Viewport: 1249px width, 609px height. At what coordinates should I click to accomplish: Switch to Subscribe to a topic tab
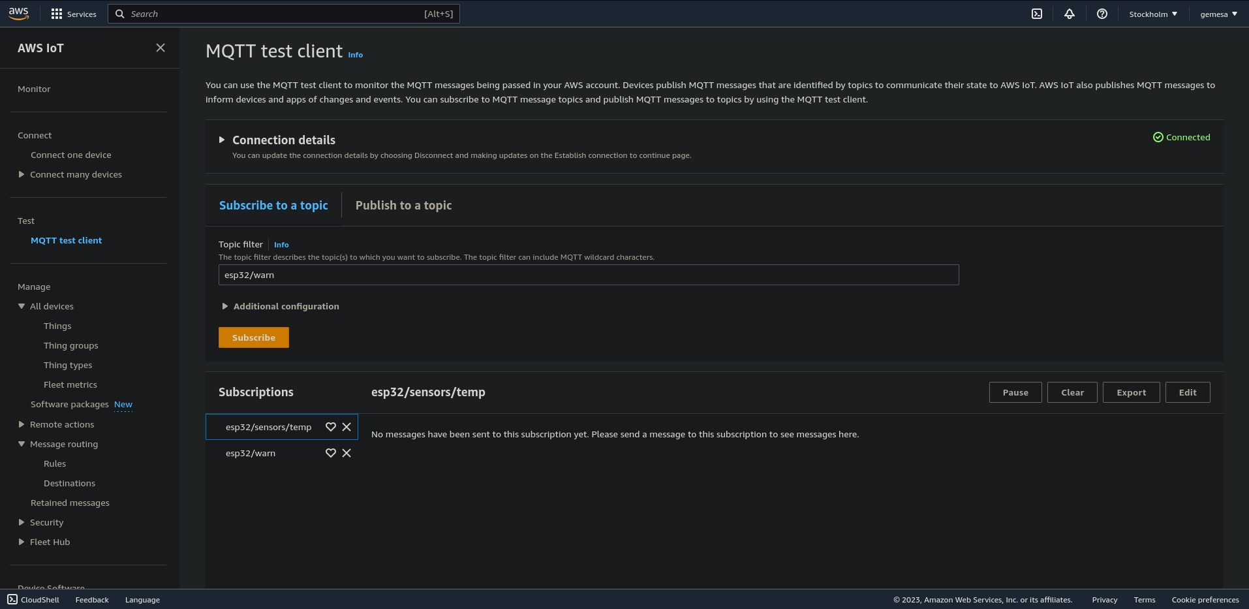273,206
